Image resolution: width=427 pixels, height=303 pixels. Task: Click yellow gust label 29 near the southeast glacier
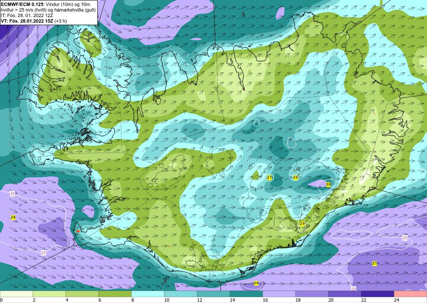point(302,224)
